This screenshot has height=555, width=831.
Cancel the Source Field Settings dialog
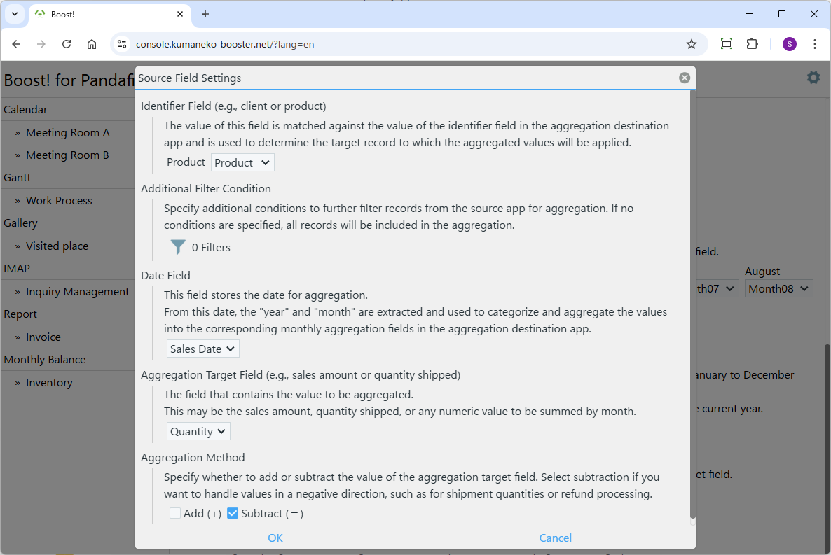[556, 538]
